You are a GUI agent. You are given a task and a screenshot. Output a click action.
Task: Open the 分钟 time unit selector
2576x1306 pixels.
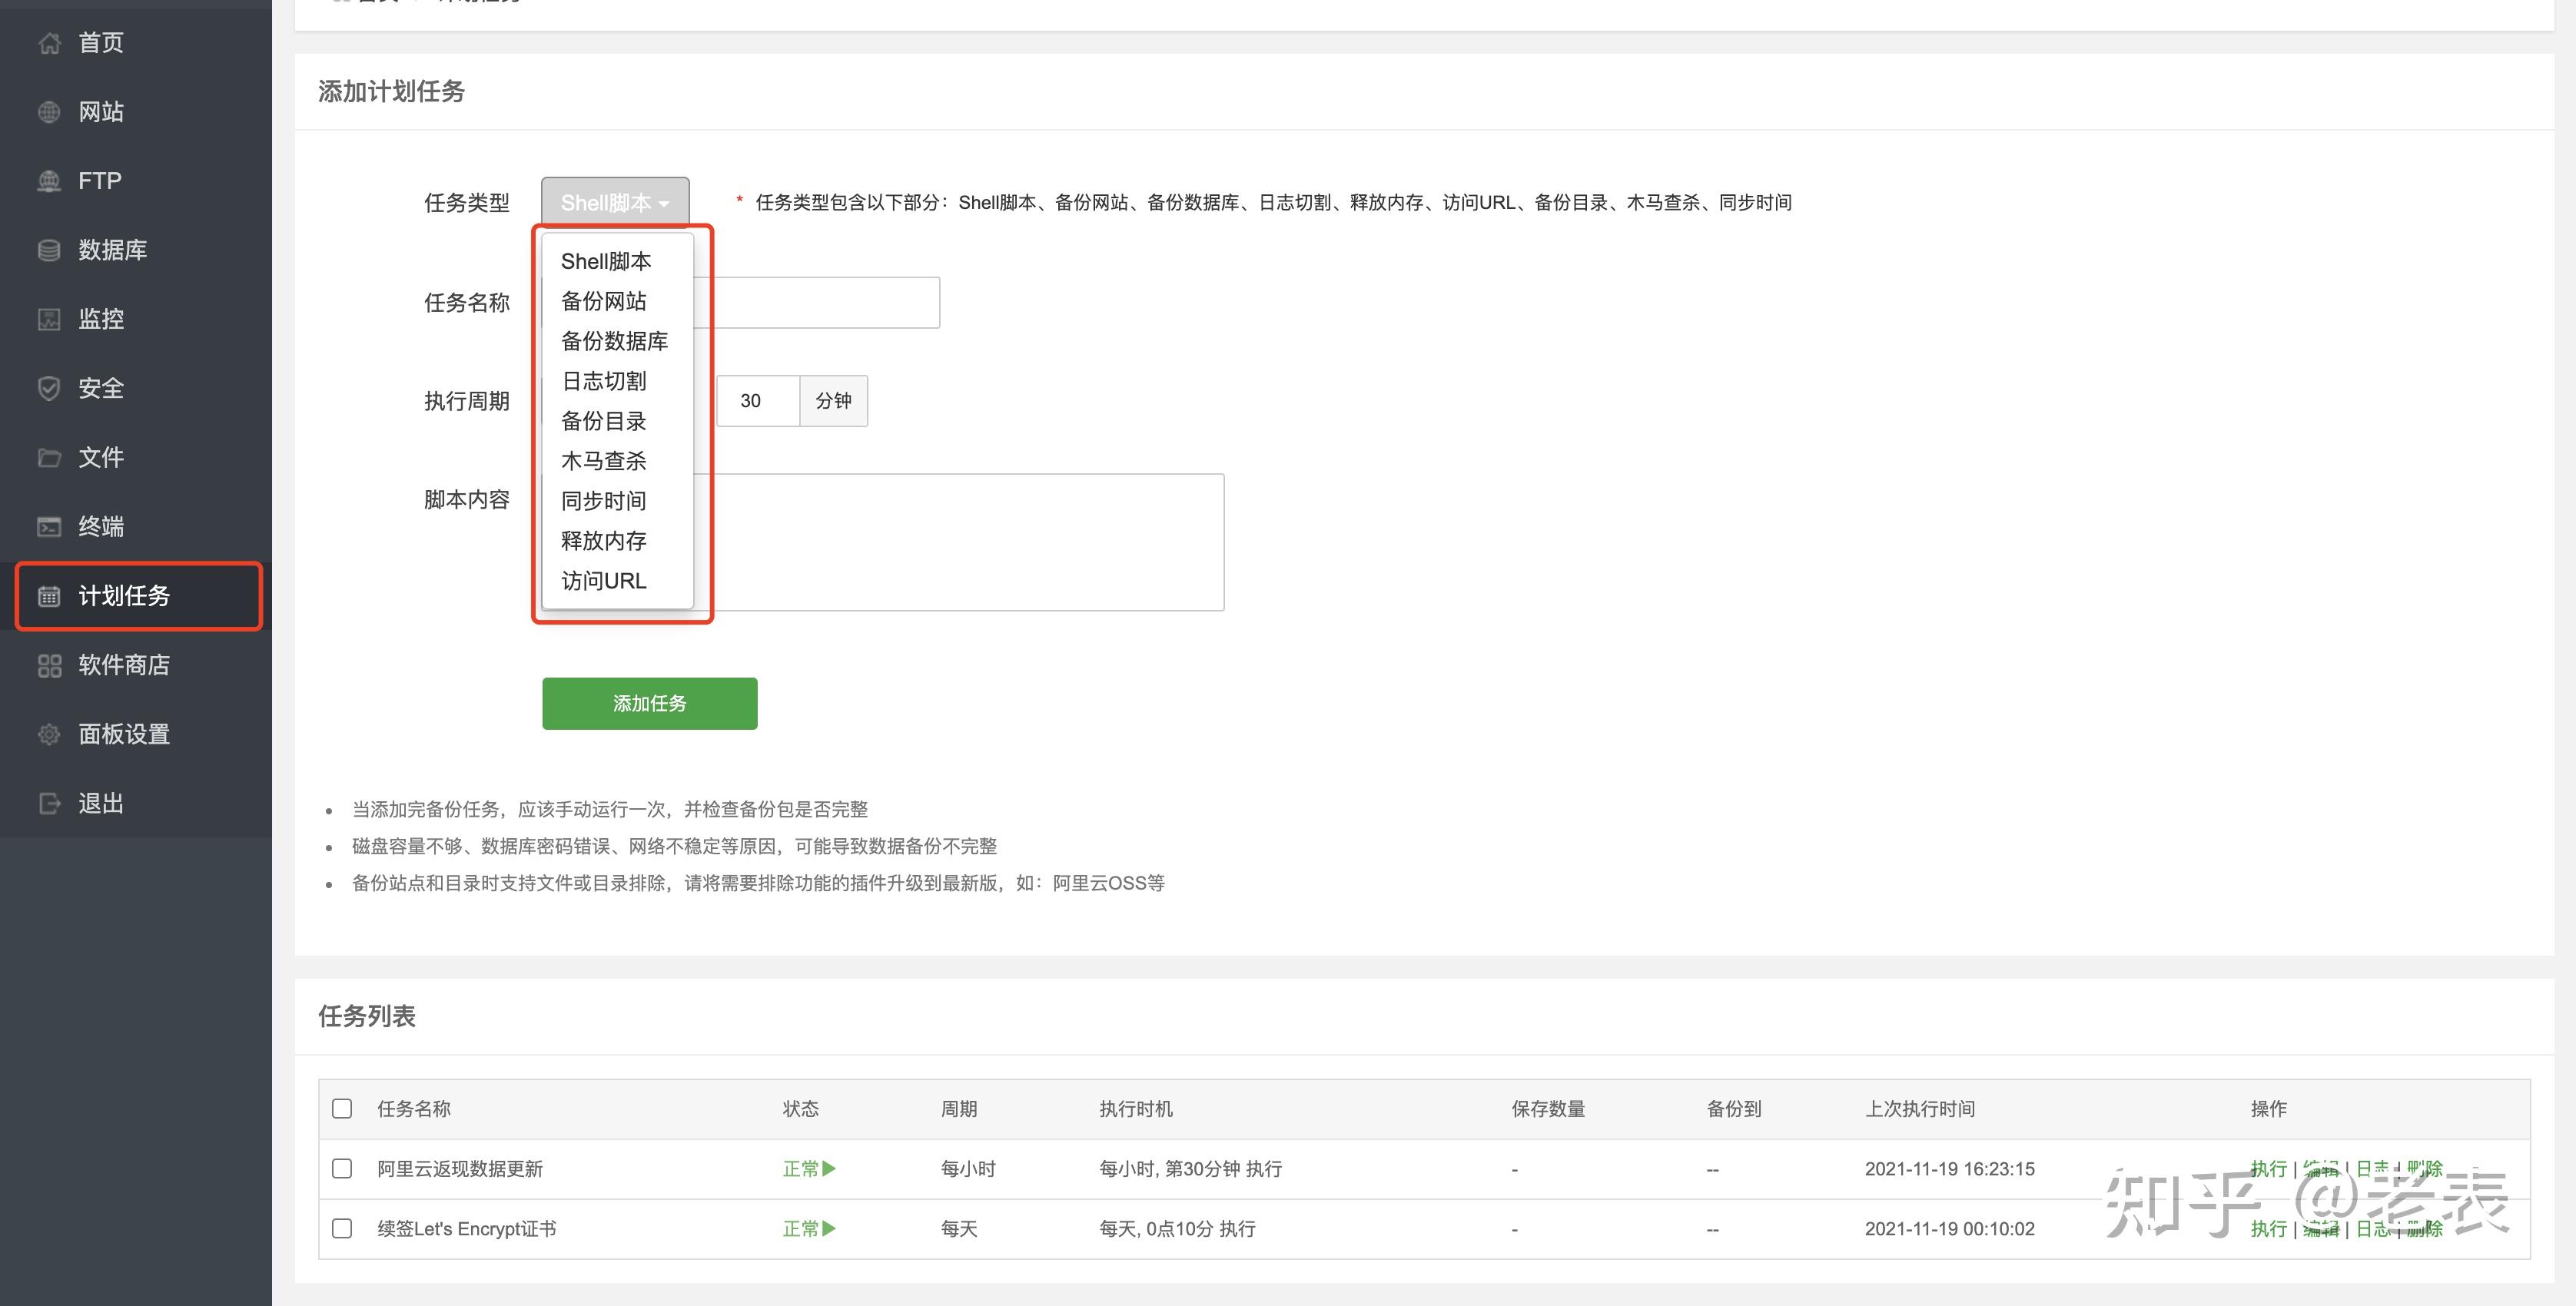[833, 400]
